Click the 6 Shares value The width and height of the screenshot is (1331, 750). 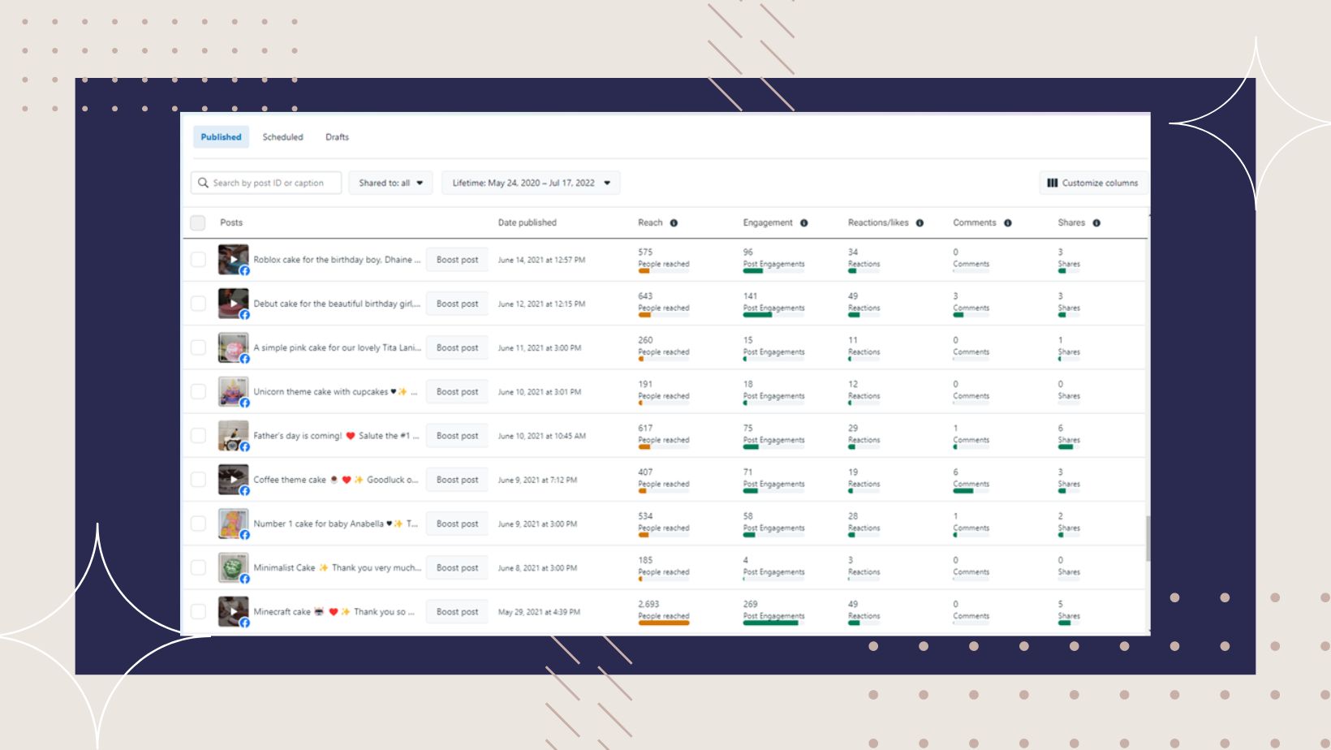click(x=1061, y=428)
